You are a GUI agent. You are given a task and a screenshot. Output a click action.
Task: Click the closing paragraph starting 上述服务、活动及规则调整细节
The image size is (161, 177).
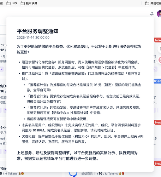pos(77,156)
